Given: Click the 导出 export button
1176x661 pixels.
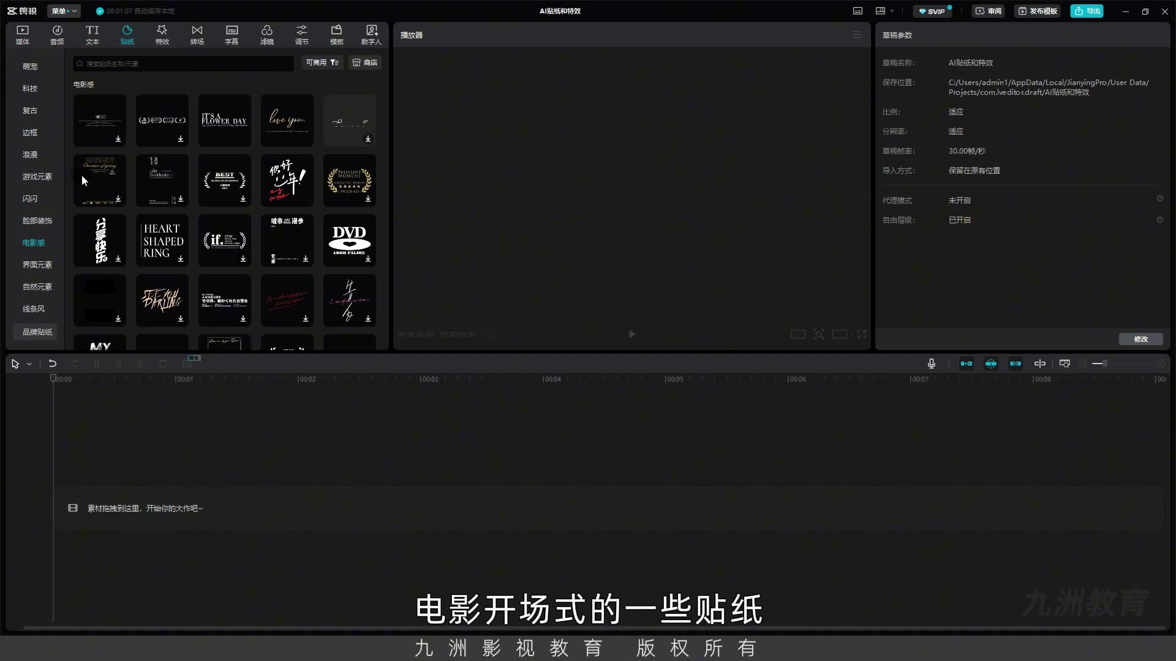Looking at the screenshot, I should pyautogui.click(x=1087, y=11).
